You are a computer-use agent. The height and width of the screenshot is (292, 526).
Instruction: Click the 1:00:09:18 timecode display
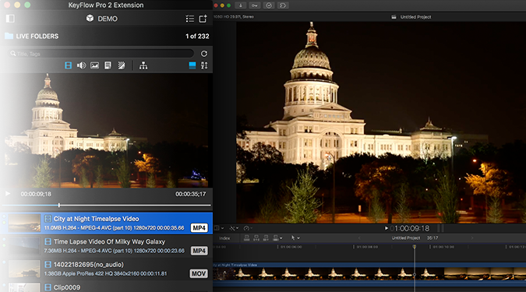tap(411, 228)
